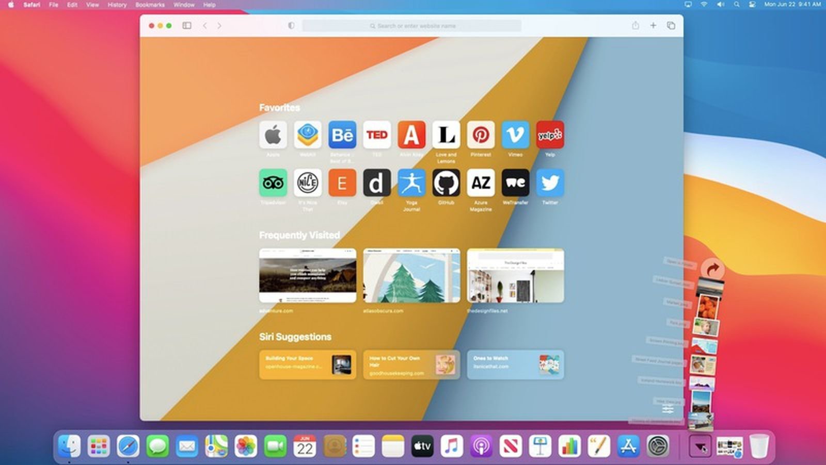826x465 pixels.
Task: Open Trash in the Dock
Action: (x=759, y=446)
